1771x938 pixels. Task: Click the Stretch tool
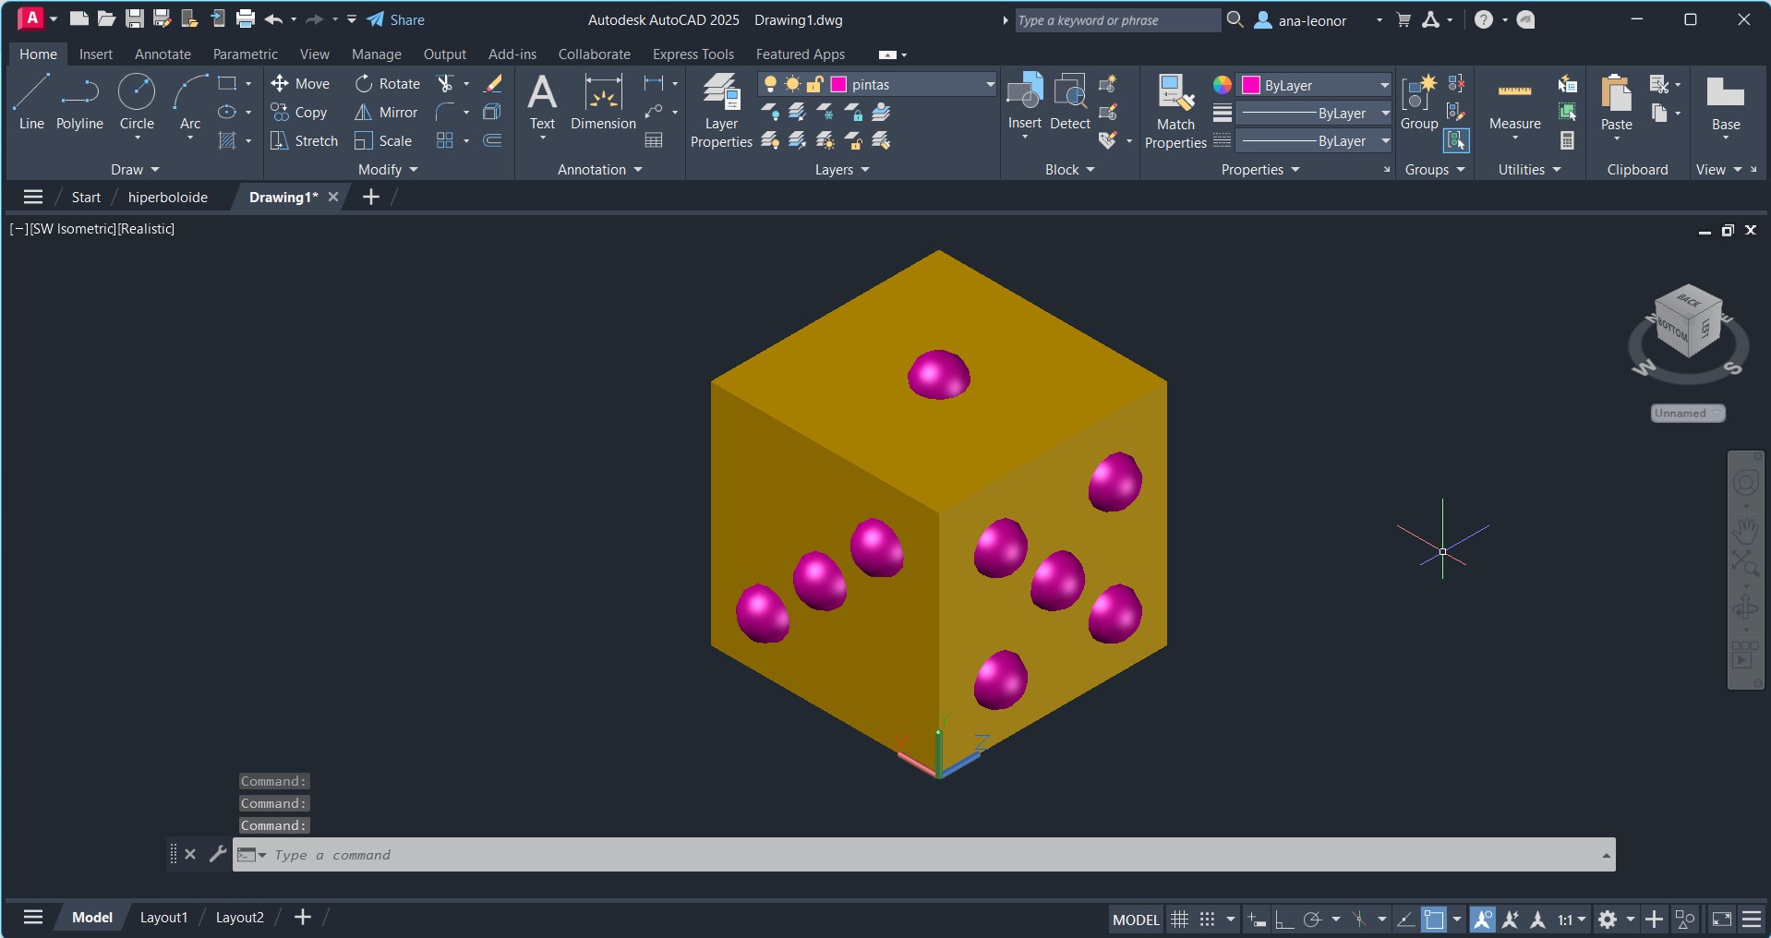coord(305,141)
